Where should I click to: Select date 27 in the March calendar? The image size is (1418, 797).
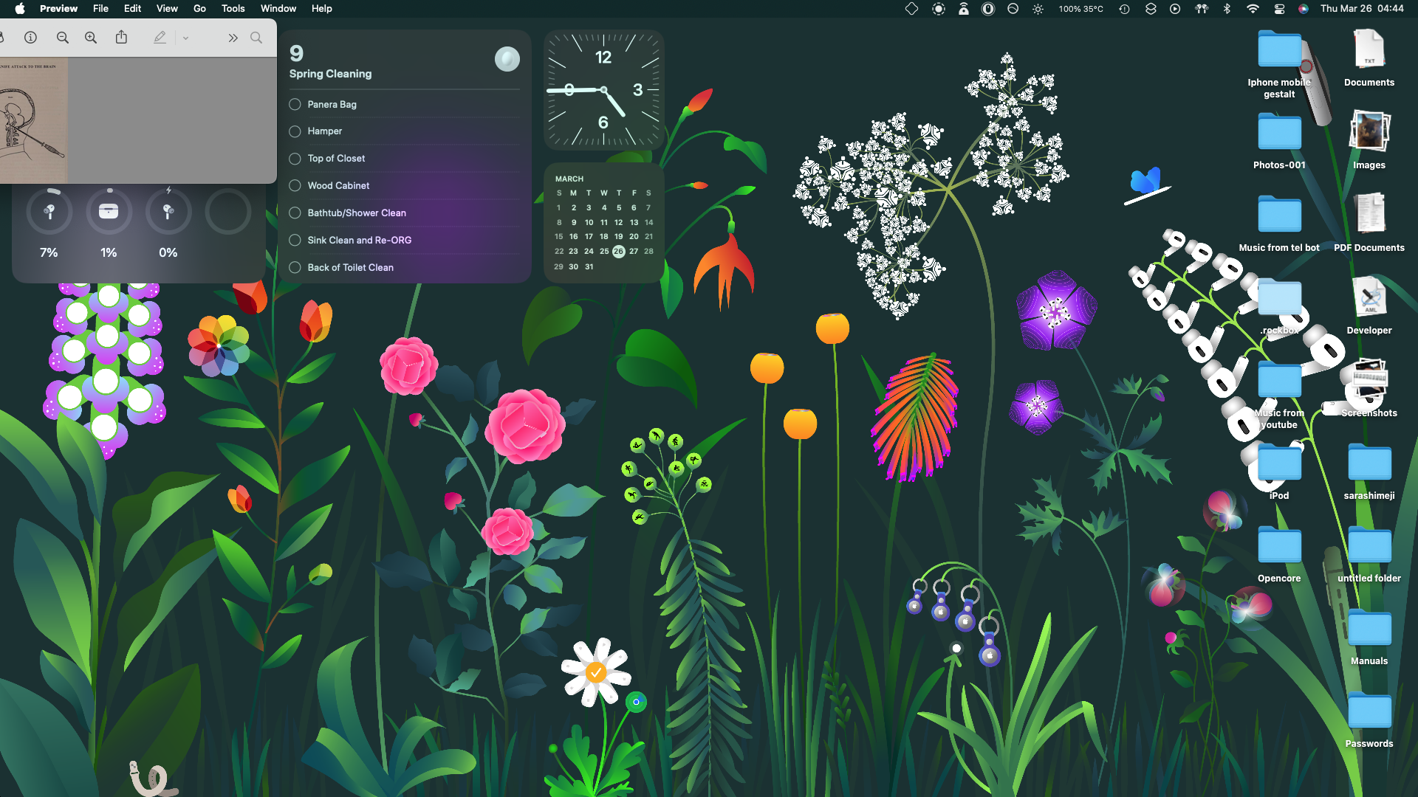pos(634,251)
